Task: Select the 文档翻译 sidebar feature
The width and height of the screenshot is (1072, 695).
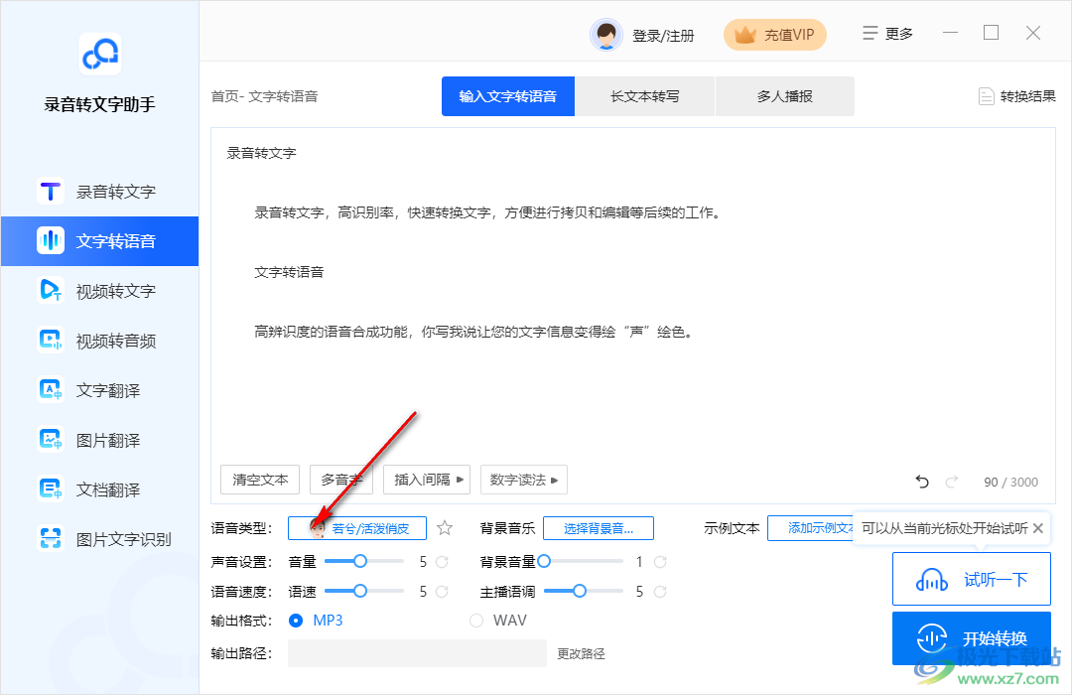Action: pos(99,488)
